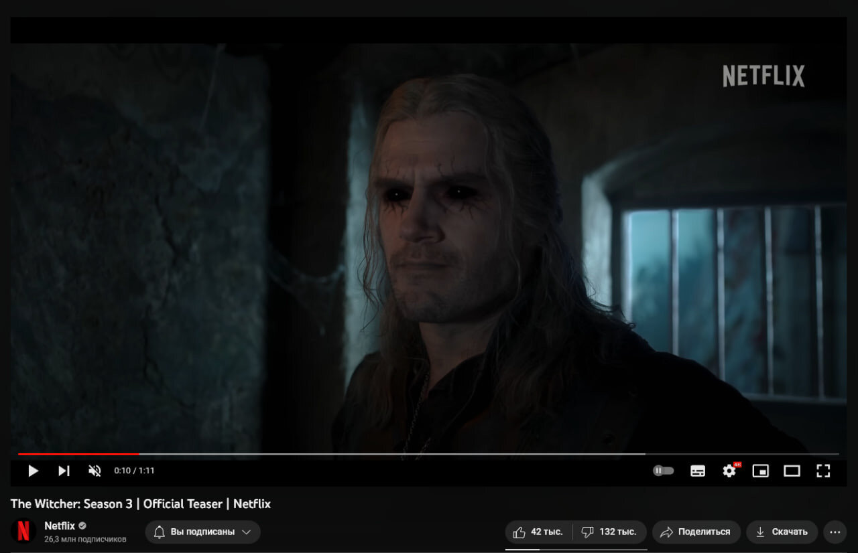Open the Netflix channel name link
Screen dimensions: 858x553
pyautogui.click(x=60, y=526)
